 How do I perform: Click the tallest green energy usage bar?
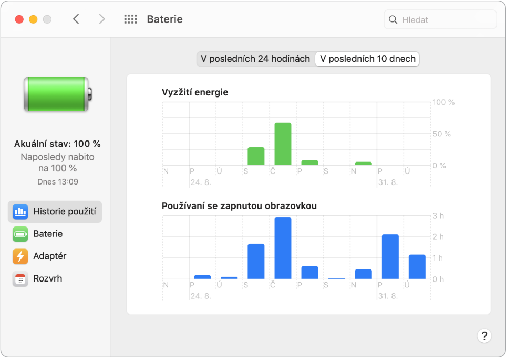tap(283, 144)
